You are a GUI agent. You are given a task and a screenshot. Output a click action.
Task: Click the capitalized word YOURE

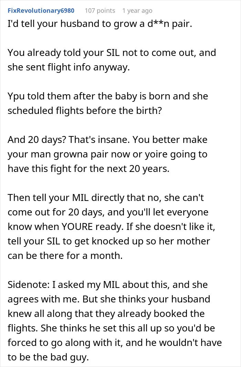(x=77, y=227)
